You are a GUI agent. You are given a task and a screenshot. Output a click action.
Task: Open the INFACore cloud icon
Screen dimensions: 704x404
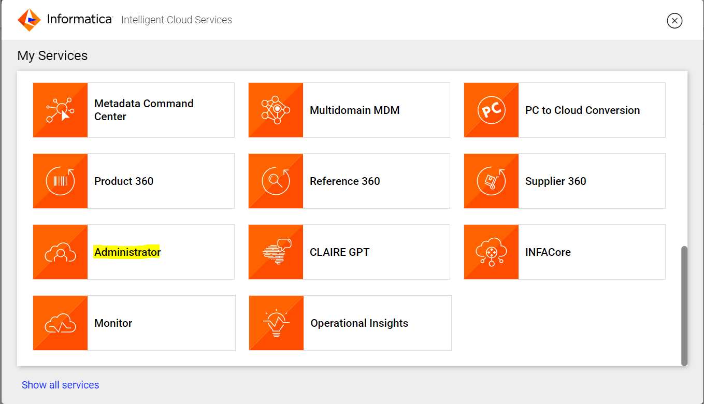pos(491,252)
